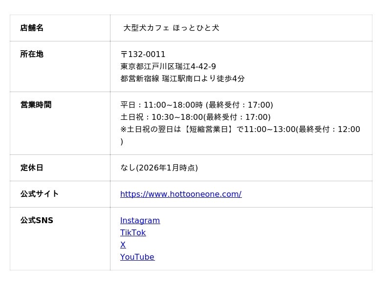Click the なし(2026年1月時点) holiday text

(159, 168)
